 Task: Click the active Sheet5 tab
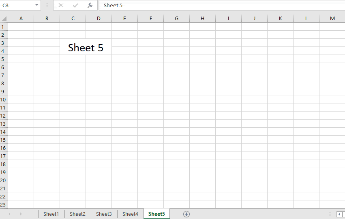pos(156,214)
